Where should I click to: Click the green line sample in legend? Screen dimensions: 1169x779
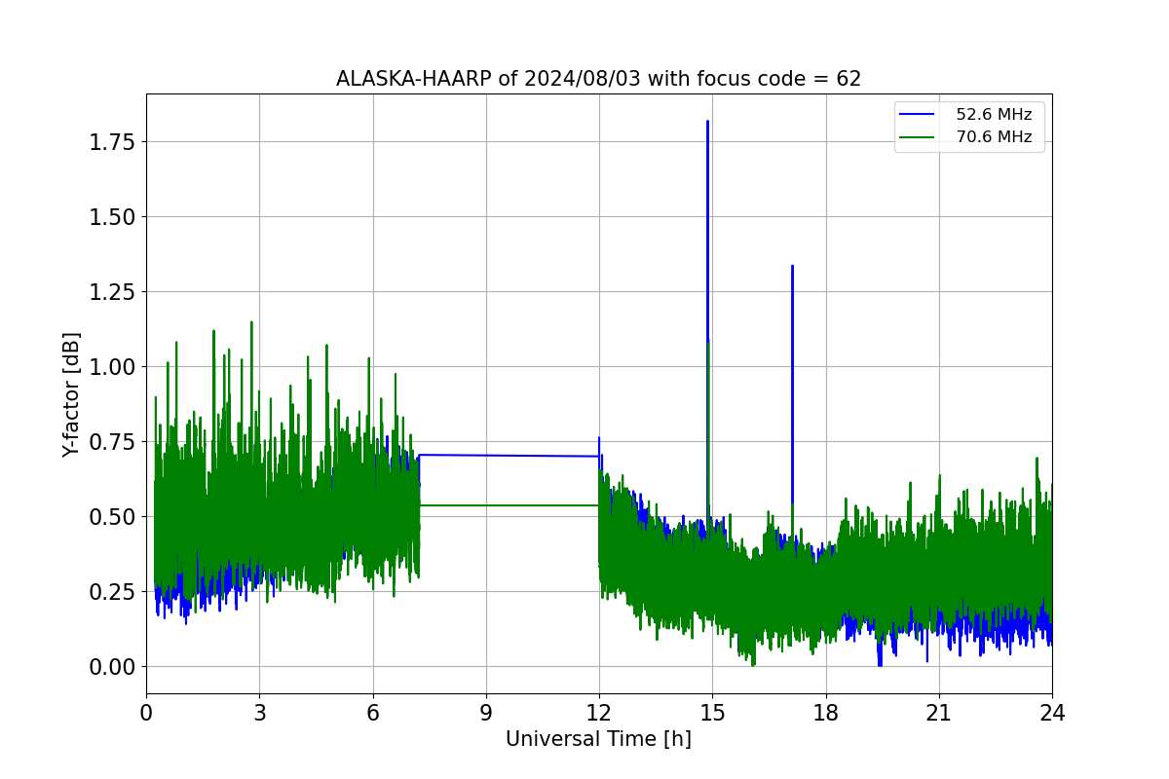(919, 137)
